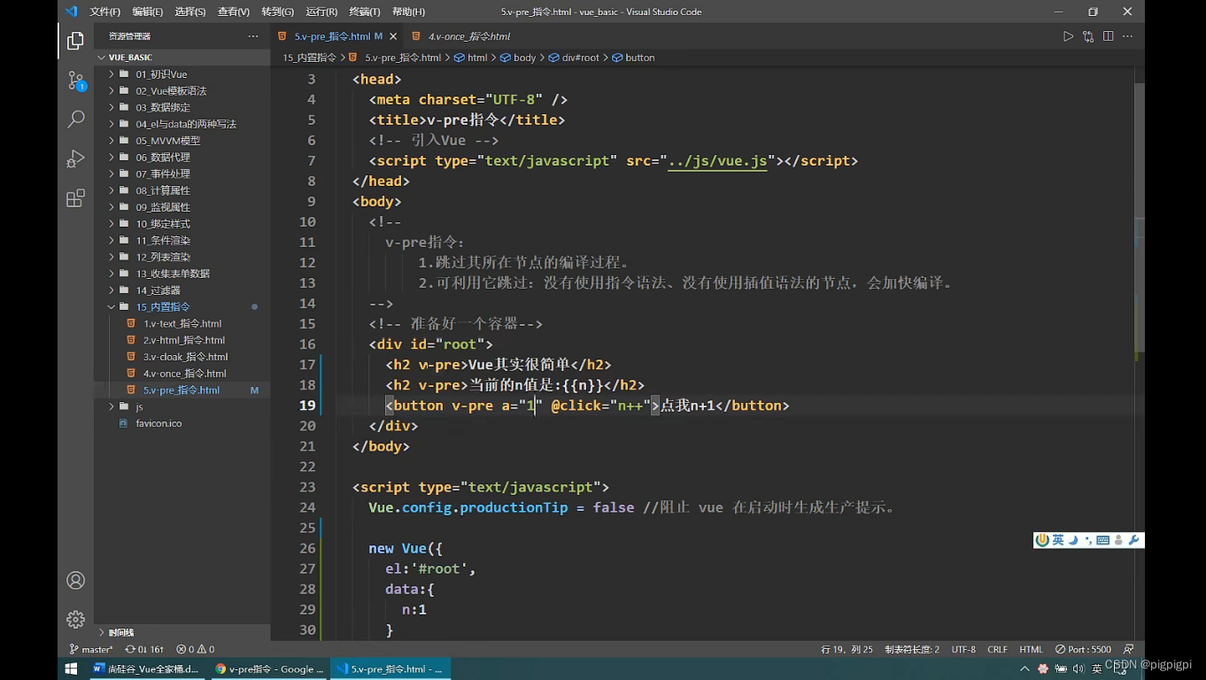
Task: Change encoding via UTF-8 status item
Action: point(963,649)
